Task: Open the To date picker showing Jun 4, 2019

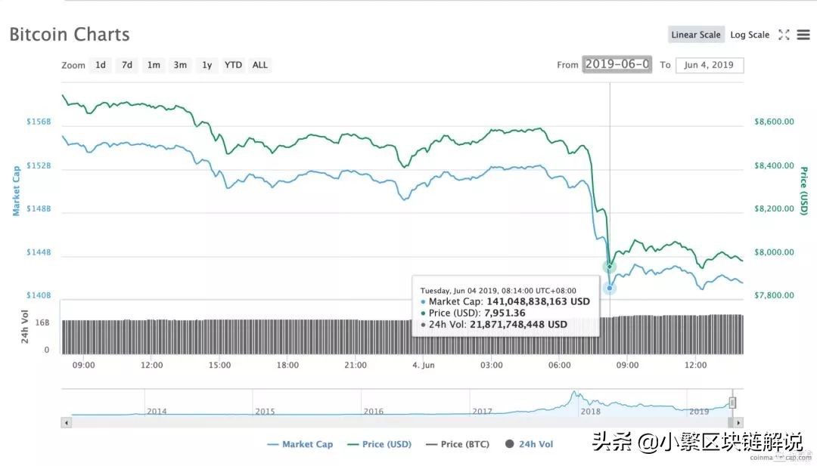Action: (x=710, y=65)
